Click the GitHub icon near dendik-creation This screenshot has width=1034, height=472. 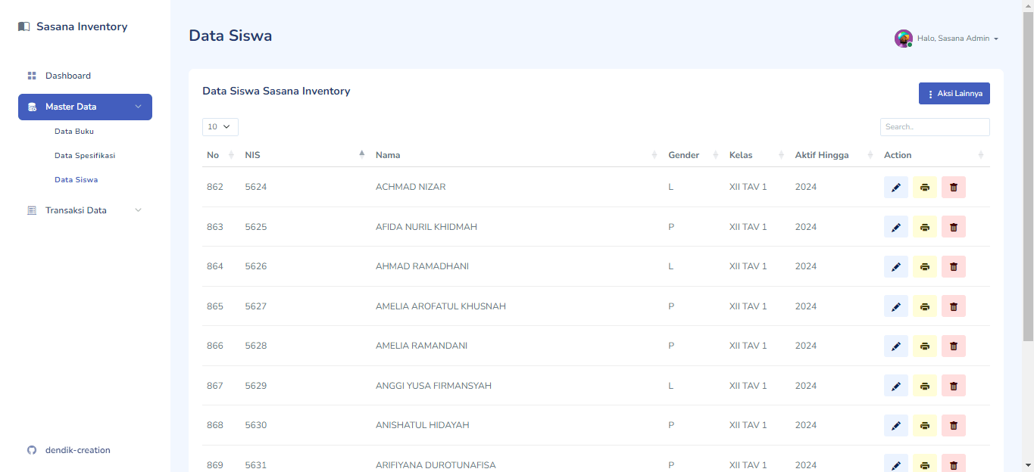32,450
